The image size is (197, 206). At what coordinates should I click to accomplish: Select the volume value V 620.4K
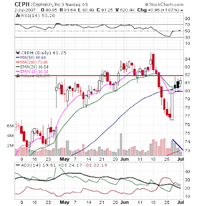[125, 10]
